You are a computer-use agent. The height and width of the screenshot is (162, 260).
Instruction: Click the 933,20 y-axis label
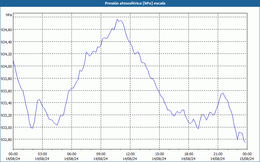[6, 115]
